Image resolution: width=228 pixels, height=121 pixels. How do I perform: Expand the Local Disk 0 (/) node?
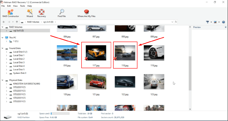(6, 52)
